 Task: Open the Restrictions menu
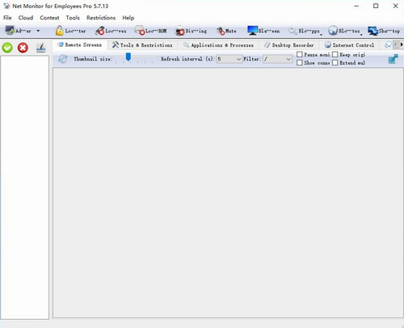tap(101, 18)
